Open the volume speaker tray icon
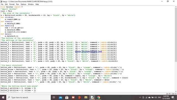This screenshot has height=100, width=177. [x=156, y=97]
